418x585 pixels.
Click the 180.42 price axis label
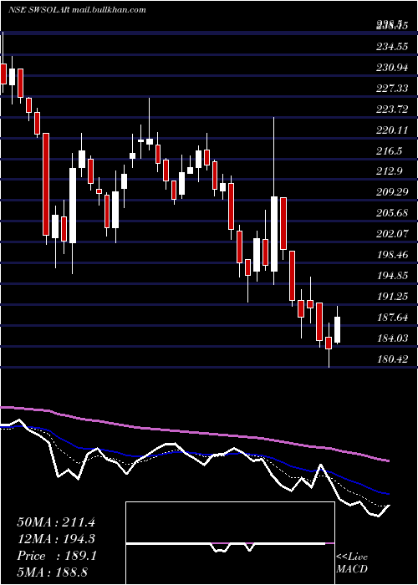coord(392,359)
